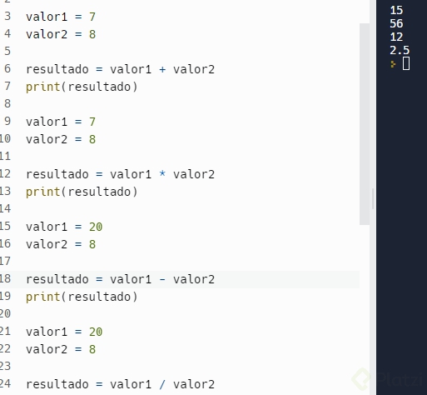Click the editor vertical scrollbar thumb
Viewport: 427px width, 395px height.
tap(365, 124)
